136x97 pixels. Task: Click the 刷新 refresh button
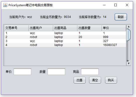pos(121,17)
